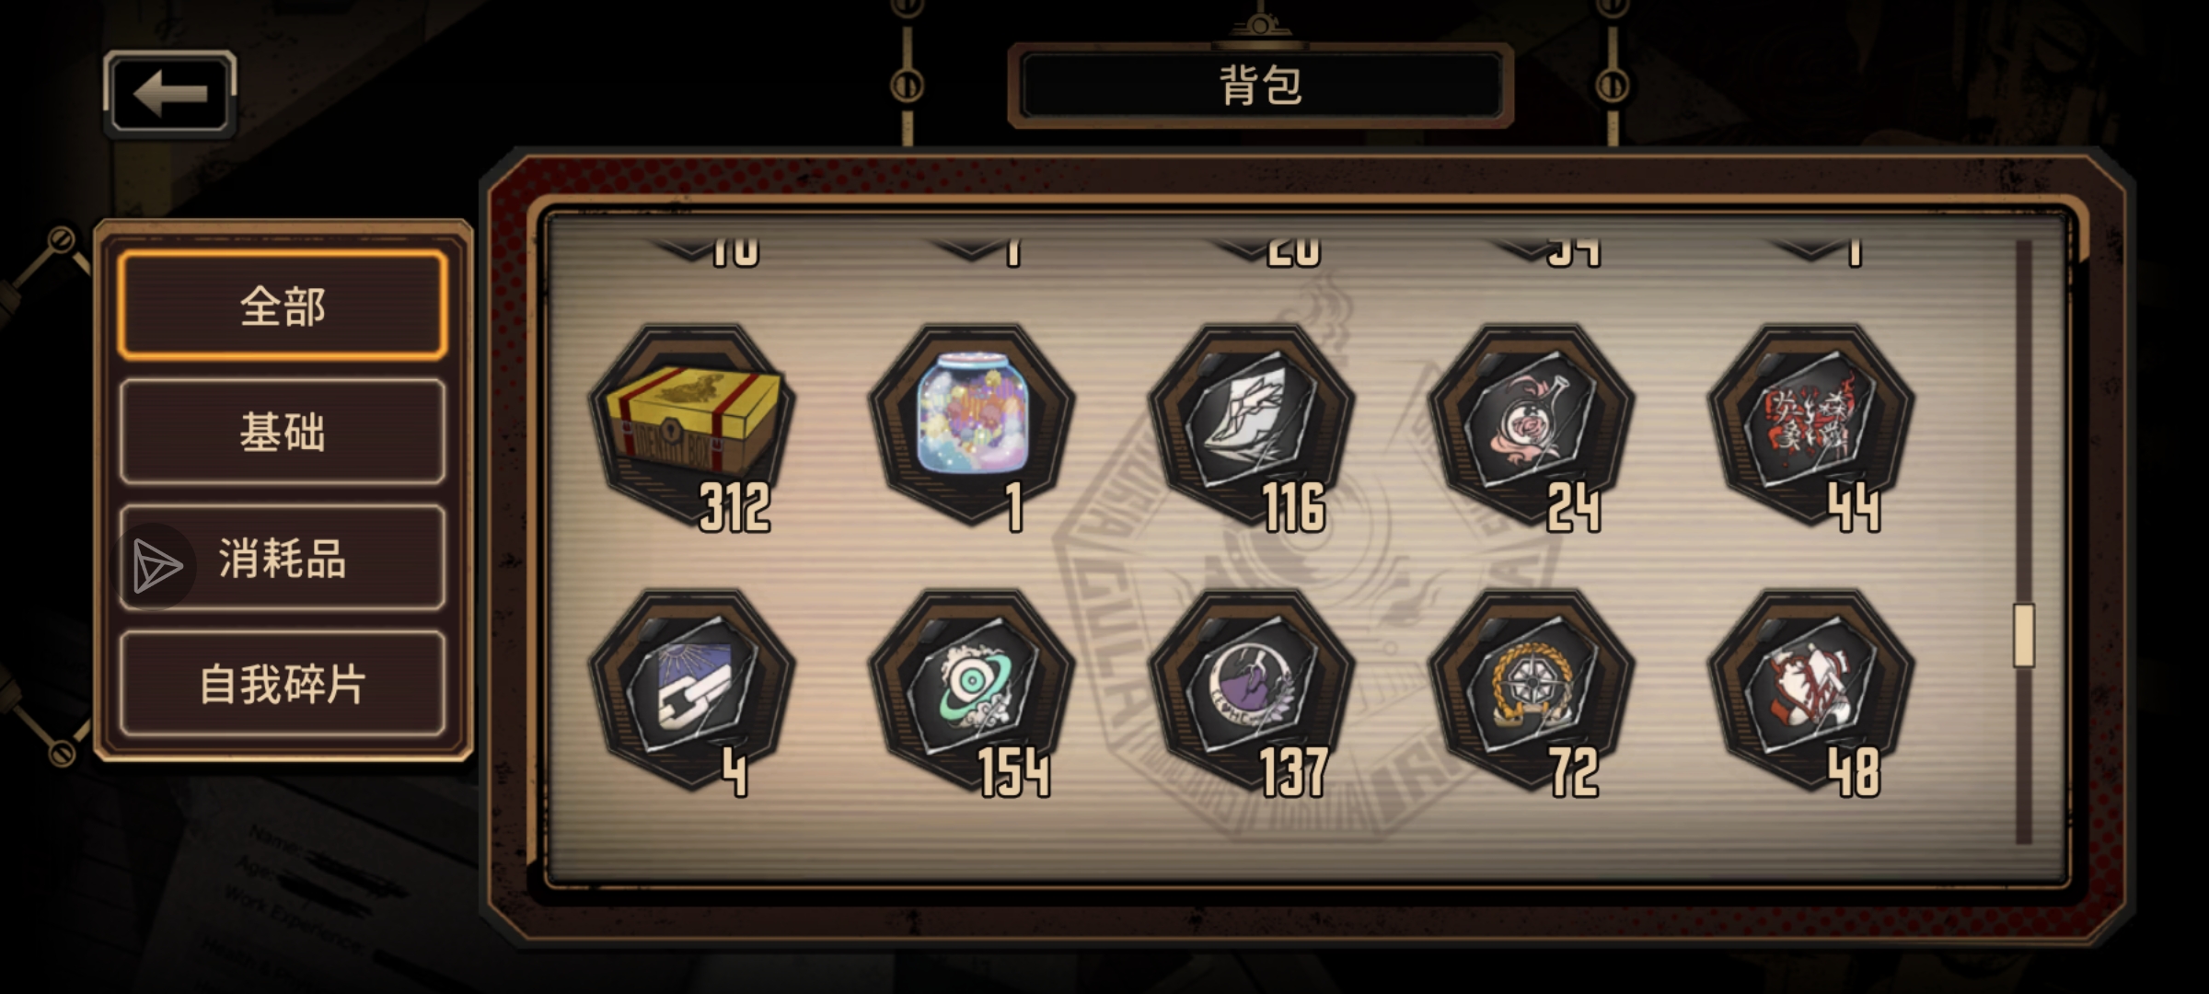Open the yellow Identity Box item with 312
This screenshot has width=2209, height=994.
click(692, 426)
